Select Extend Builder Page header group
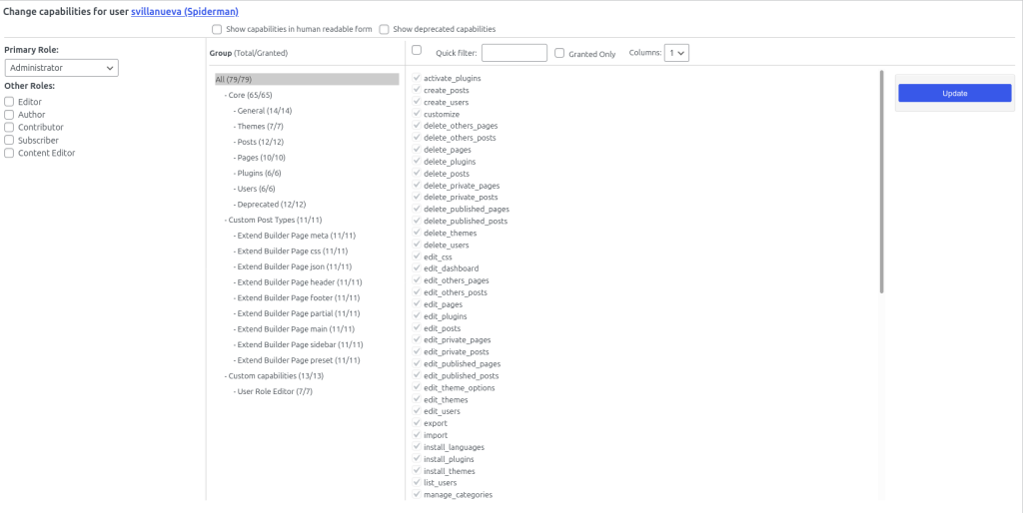This screenshot has height=513, width=1023. coord(299,282)
